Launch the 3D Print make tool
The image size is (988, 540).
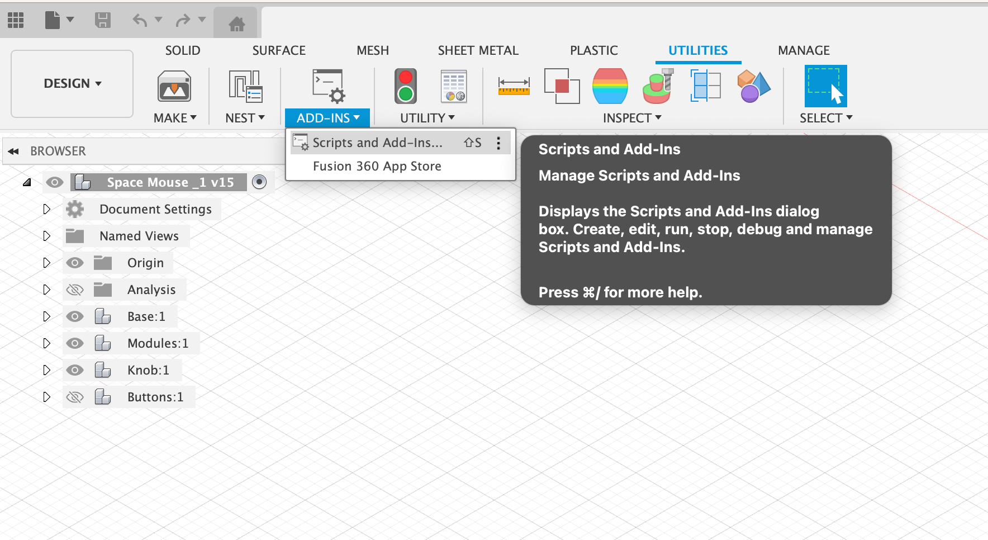coord(174,87)
